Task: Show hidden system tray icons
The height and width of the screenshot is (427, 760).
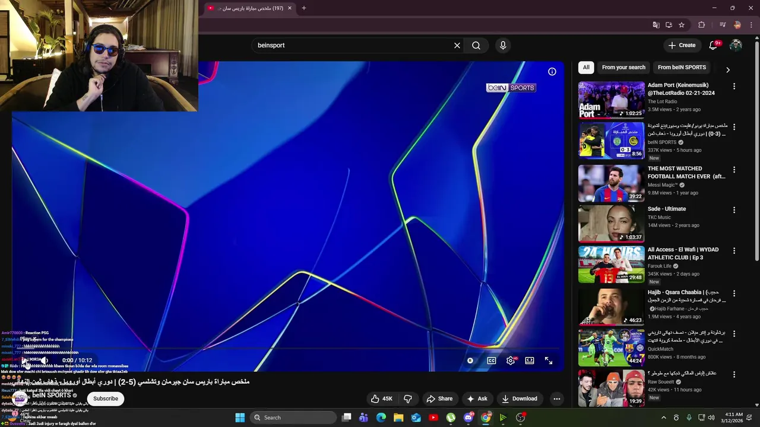Action: 664,418
